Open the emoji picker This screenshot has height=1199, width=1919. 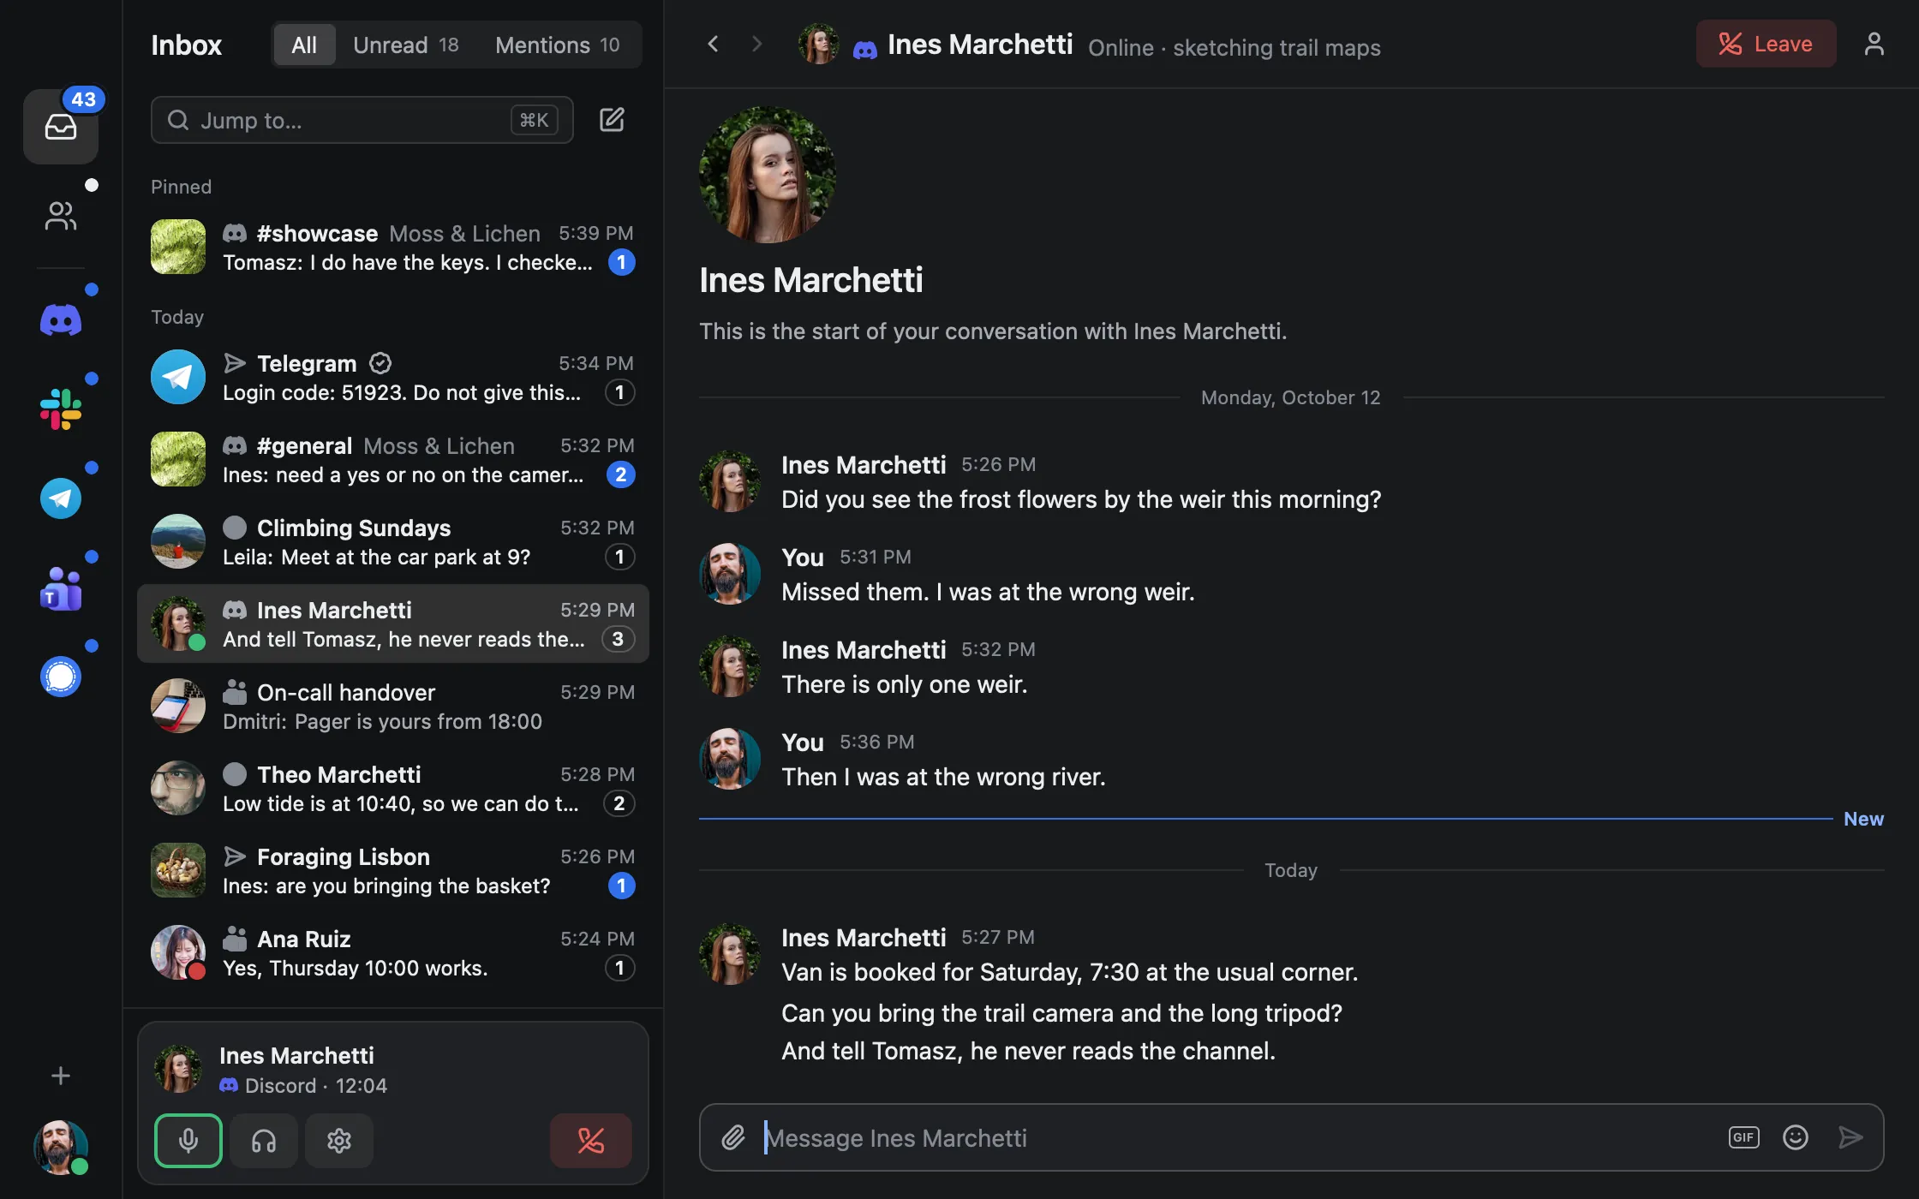coord(1796,1137)
